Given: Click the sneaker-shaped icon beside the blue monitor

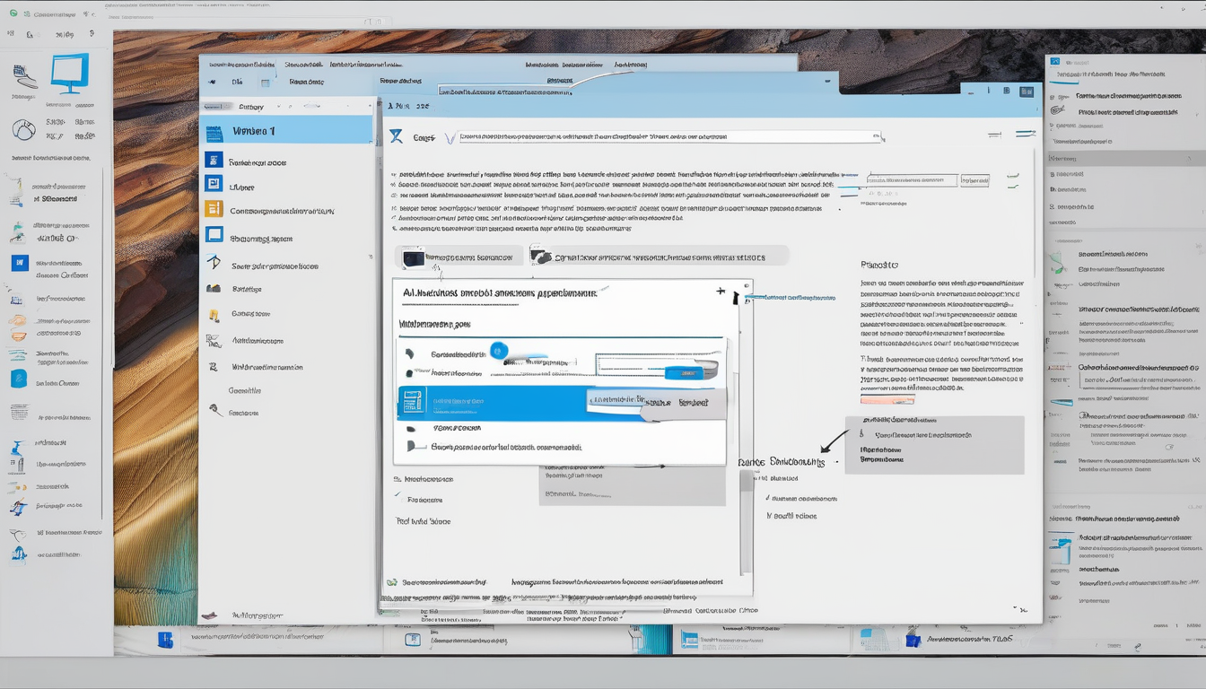Looking at the screenshot, I should pos(24,76).
